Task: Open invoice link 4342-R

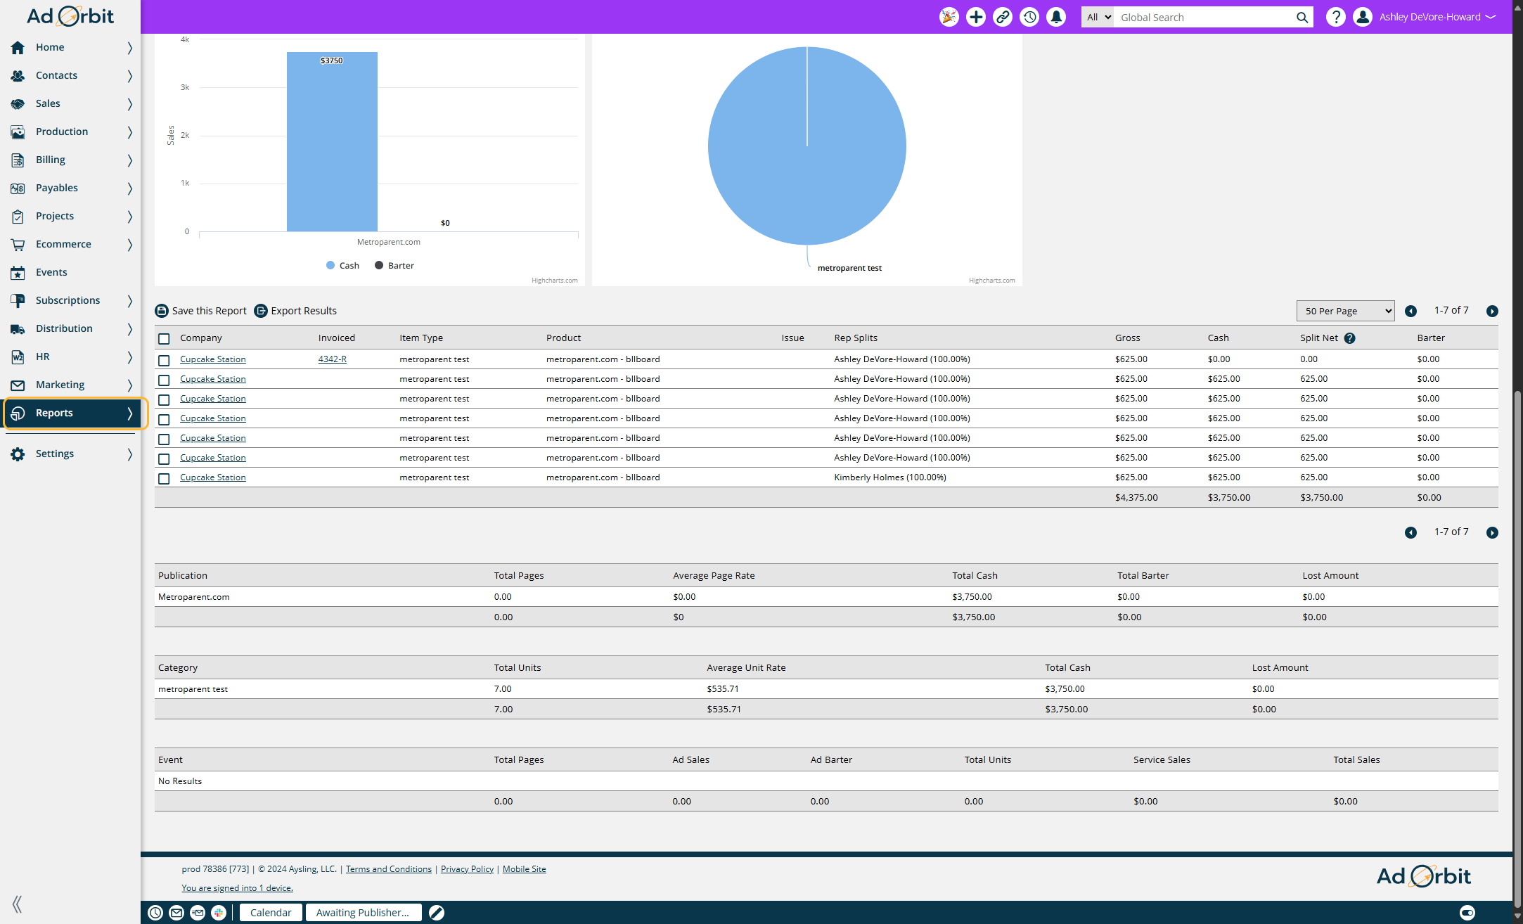Action: tap(332, 359)
